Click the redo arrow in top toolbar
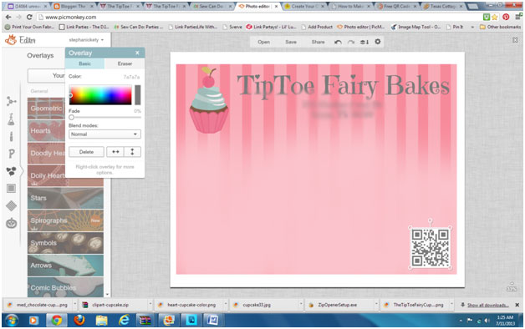Viewport: 525px width, 329px height. [351, 42]
